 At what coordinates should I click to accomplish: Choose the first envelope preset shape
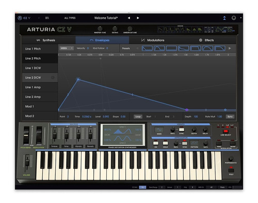(147, 48)
